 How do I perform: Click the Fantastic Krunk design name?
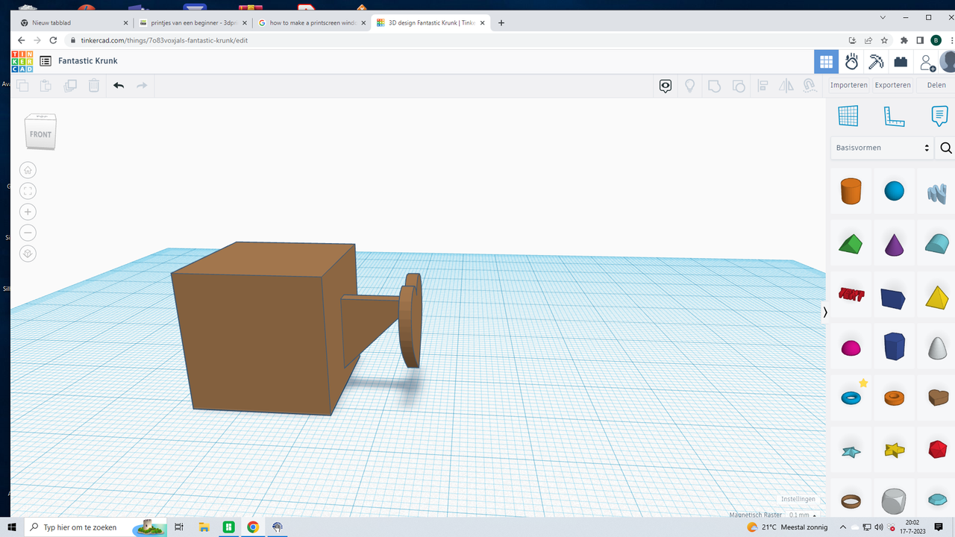pyautogui.click(x=88, y=61)
